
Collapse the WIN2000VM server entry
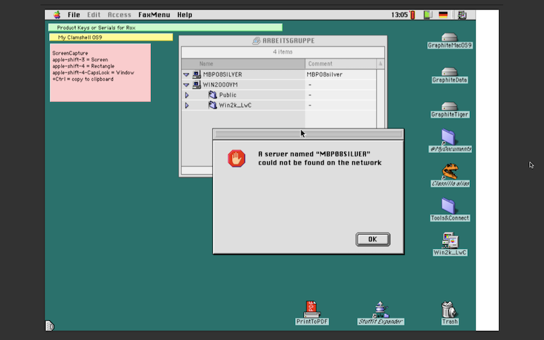point(186,84)
